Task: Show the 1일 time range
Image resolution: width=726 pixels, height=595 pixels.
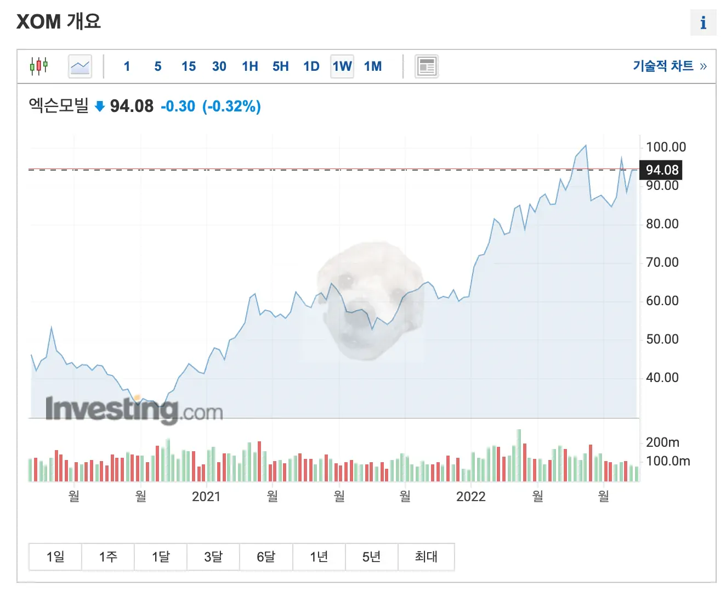Action: (55, 557)
